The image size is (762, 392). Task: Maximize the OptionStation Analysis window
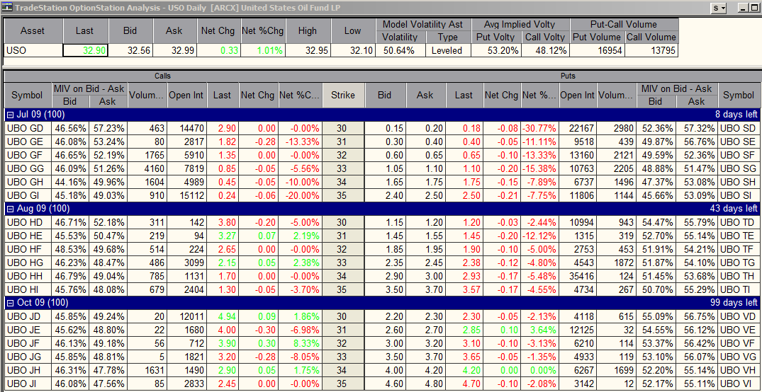coord(753,8)
